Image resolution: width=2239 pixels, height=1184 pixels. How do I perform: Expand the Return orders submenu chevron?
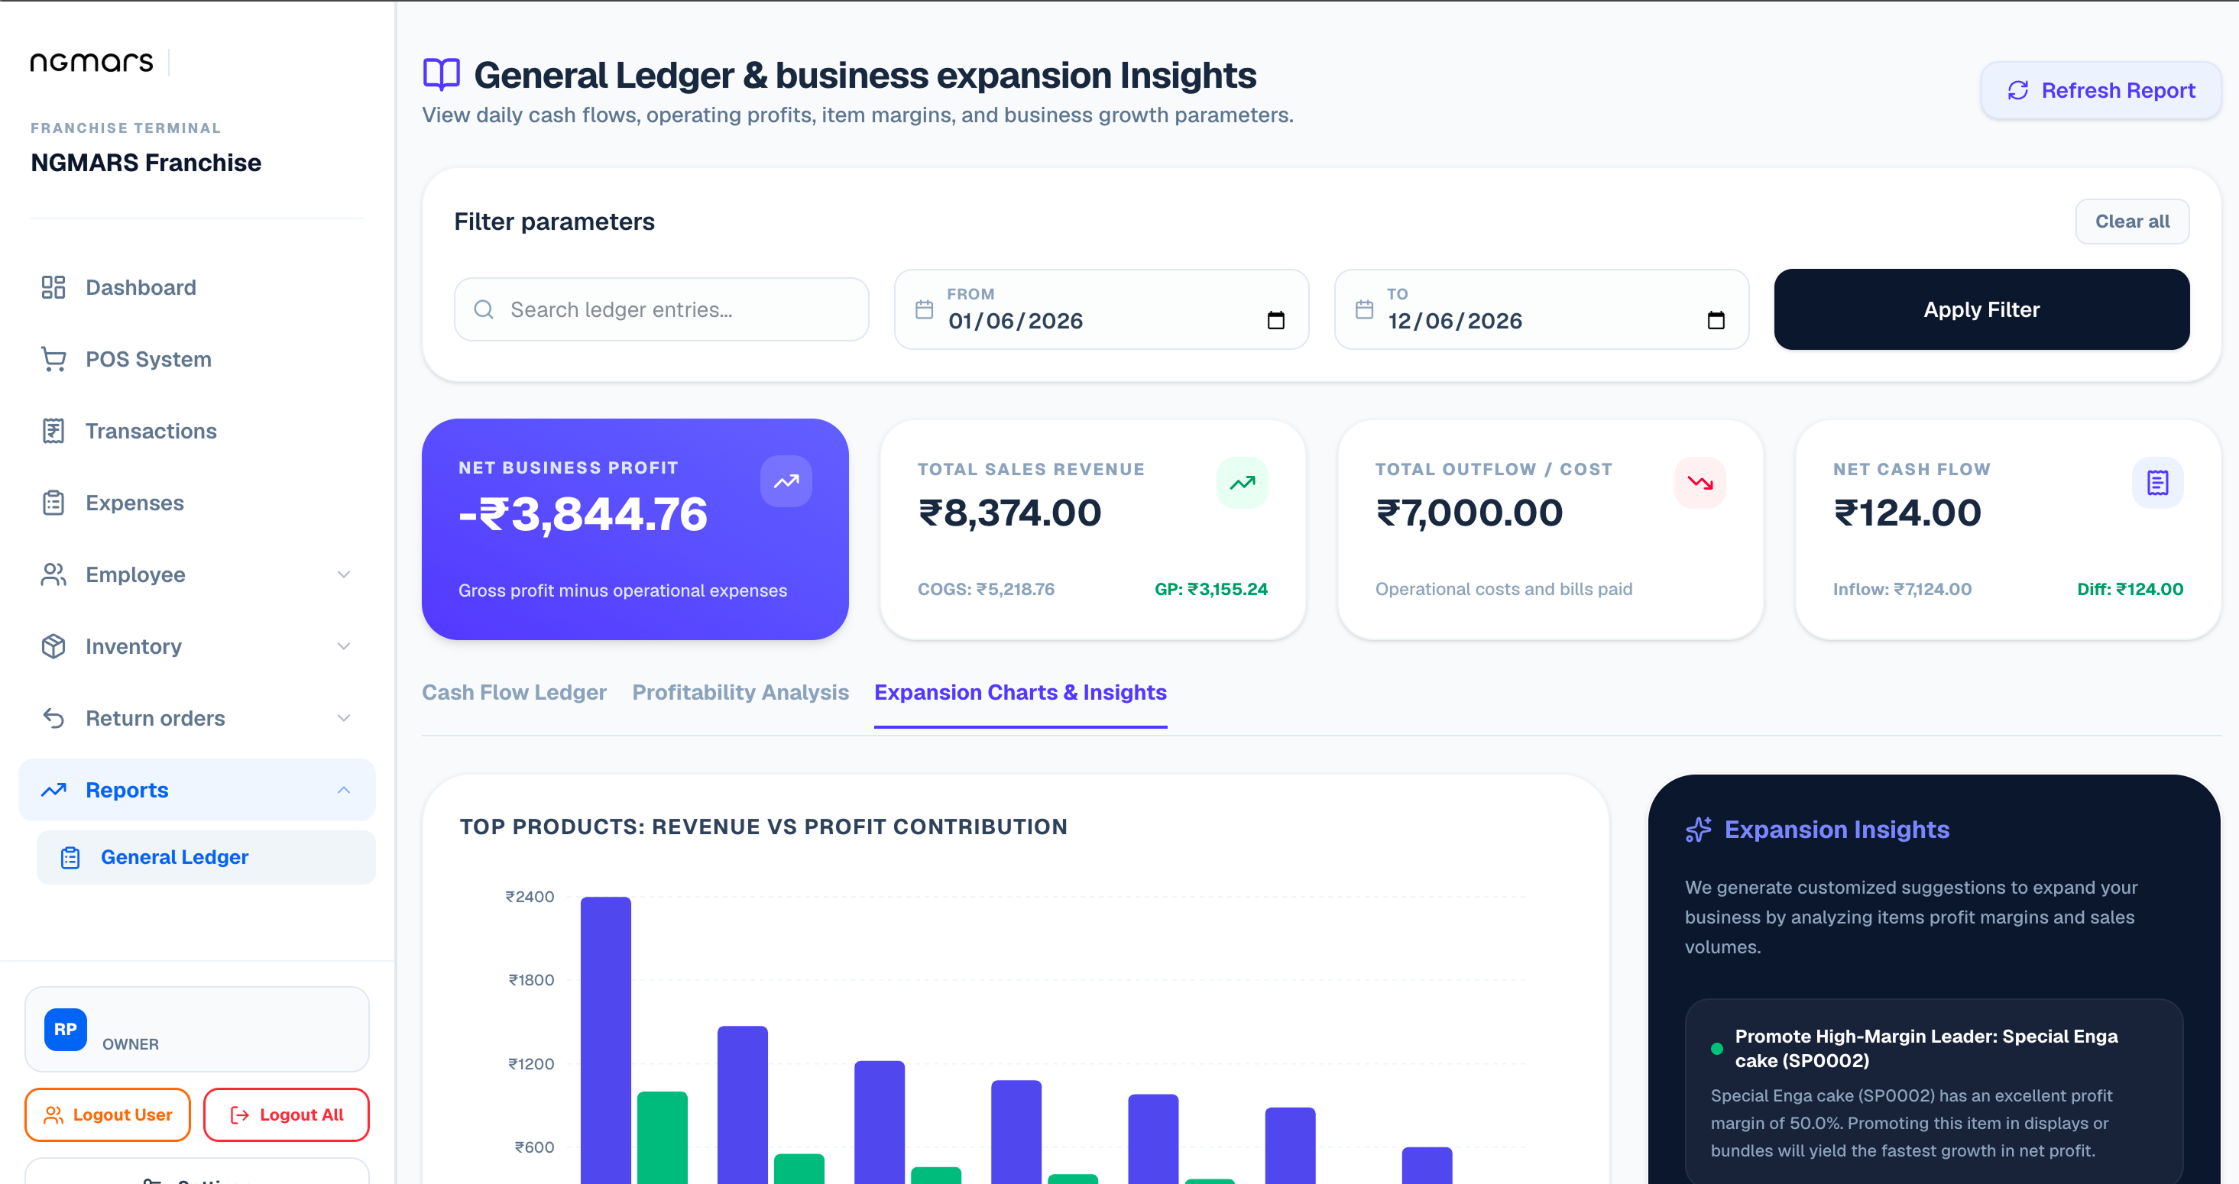coord(344,718)
